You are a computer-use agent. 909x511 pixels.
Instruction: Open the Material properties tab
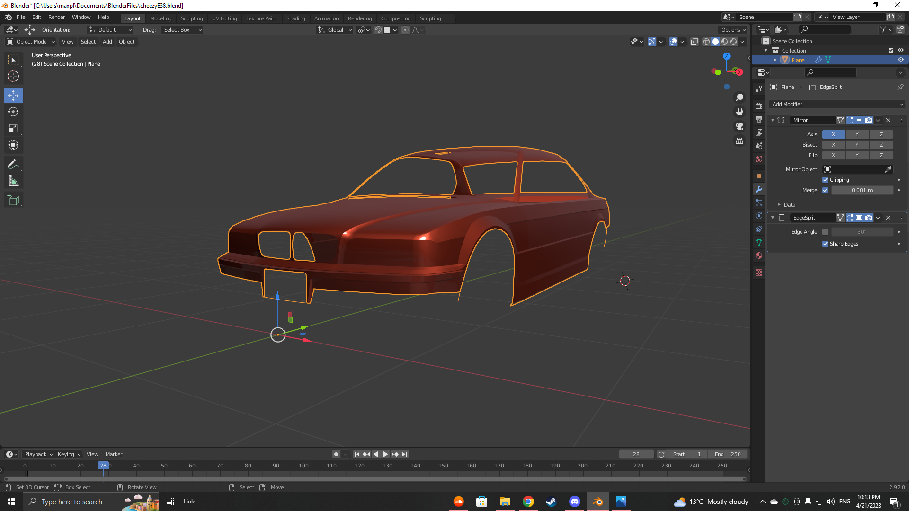pyautogui.click(x=759, y=255)
